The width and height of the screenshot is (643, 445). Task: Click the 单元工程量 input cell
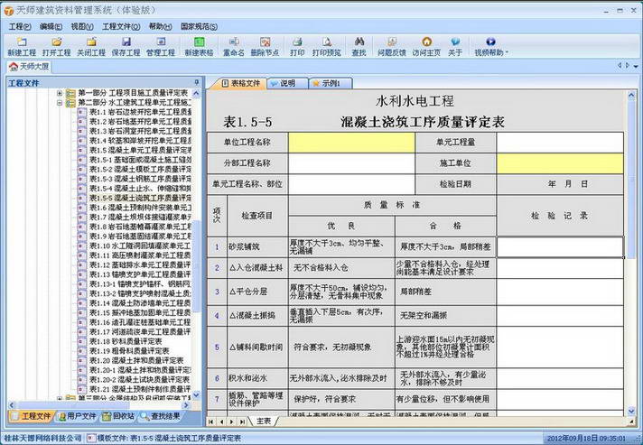click(x=560, y=143)
